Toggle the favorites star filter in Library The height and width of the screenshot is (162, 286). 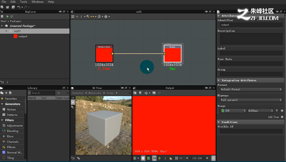tap(59, 93)
